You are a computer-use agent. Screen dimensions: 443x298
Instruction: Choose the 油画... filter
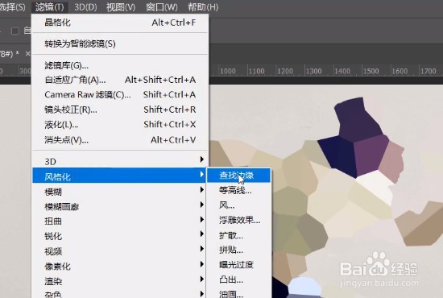[x=239, y=294]
